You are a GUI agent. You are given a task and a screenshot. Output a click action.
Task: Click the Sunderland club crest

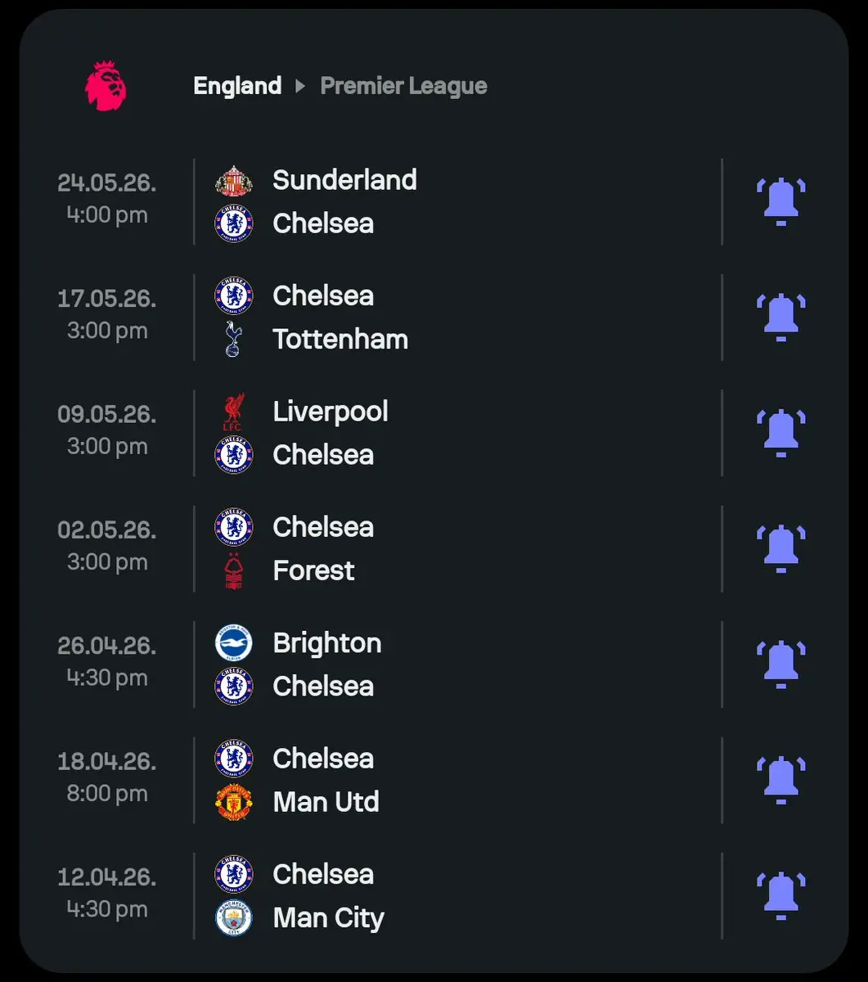[x=233, y=180]
